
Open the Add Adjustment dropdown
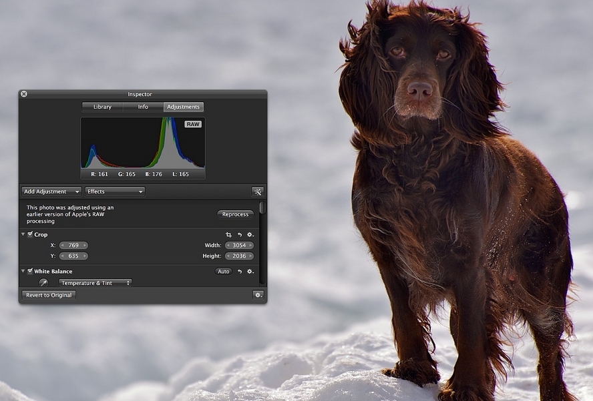[51, 191]
